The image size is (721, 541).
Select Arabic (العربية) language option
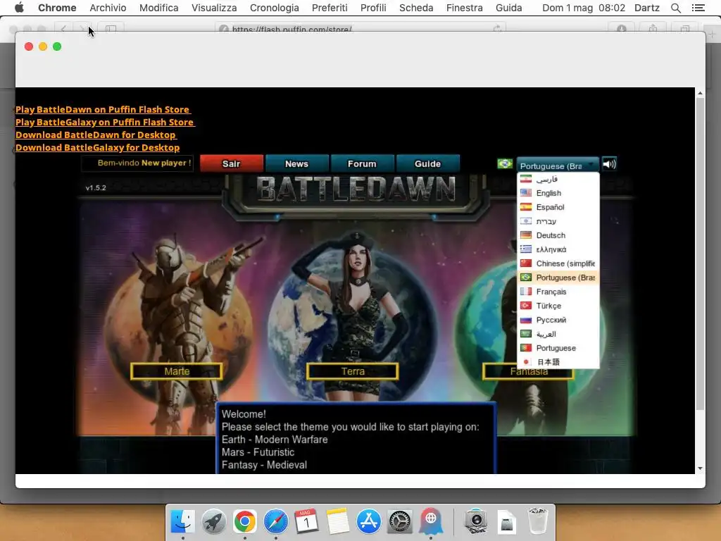(558, 334)
